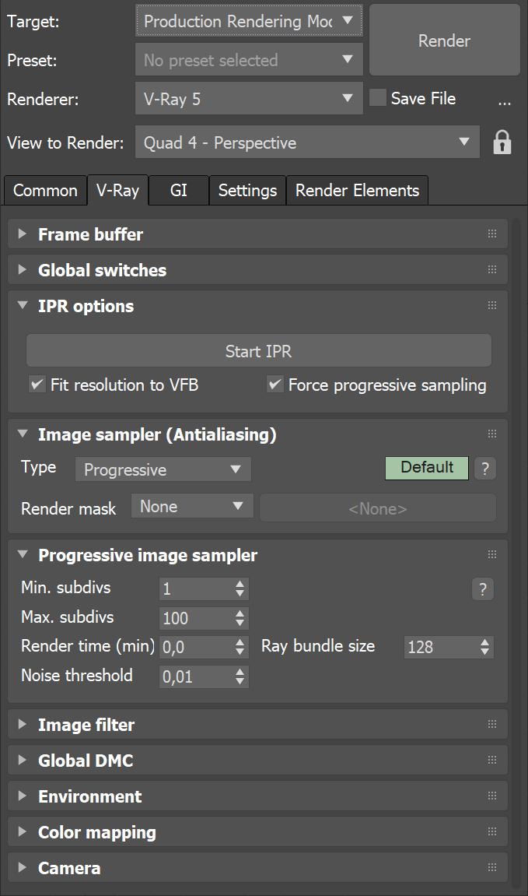528x896 pixels.
Task: Click the Environment rollout grip icon
Action: click(491, 796)
